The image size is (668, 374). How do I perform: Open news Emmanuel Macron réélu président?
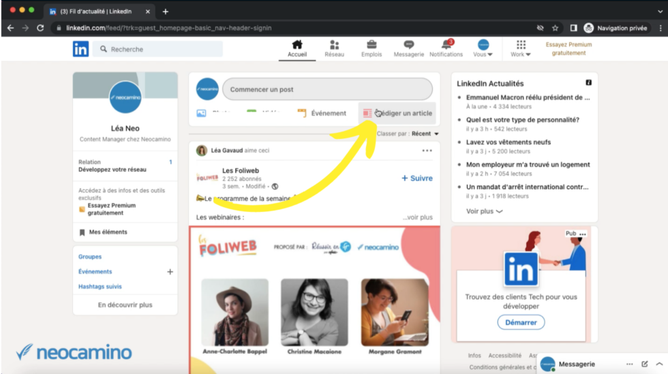click(528, 97)
